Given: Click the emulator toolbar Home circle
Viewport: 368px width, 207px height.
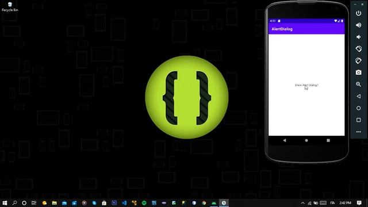Looking at the screenshot, I should [358, 108].
